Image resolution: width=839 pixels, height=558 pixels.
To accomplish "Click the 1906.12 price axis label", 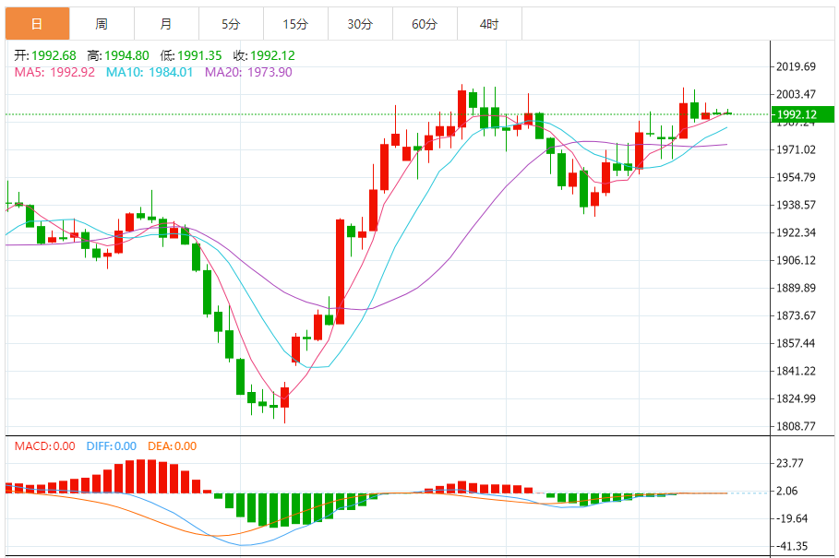I will pyautogui.click(x=797, y=260).
